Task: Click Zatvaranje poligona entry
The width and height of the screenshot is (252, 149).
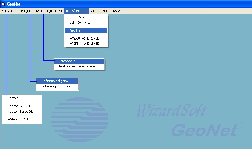Action: click(x=56, y=86)
